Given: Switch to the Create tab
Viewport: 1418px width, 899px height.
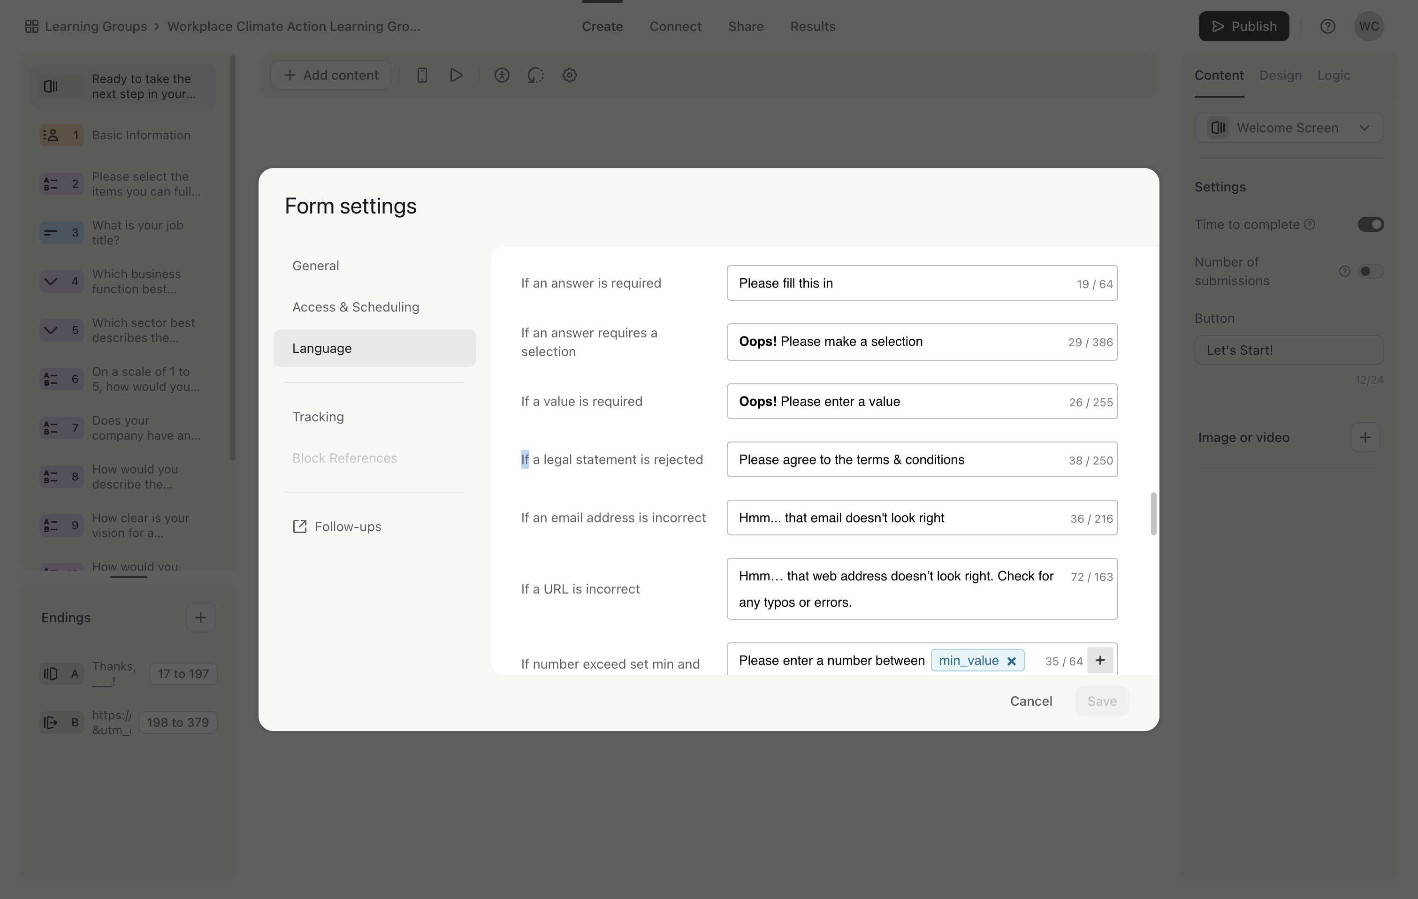Looking at the screenshot, I should click(602, 26).
